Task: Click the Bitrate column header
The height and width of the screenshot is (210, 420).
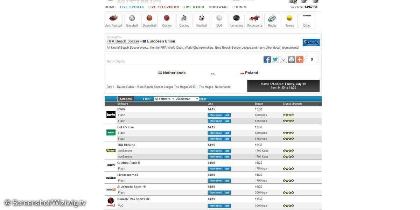Action: pyautogui.click(x=259, y=104)
